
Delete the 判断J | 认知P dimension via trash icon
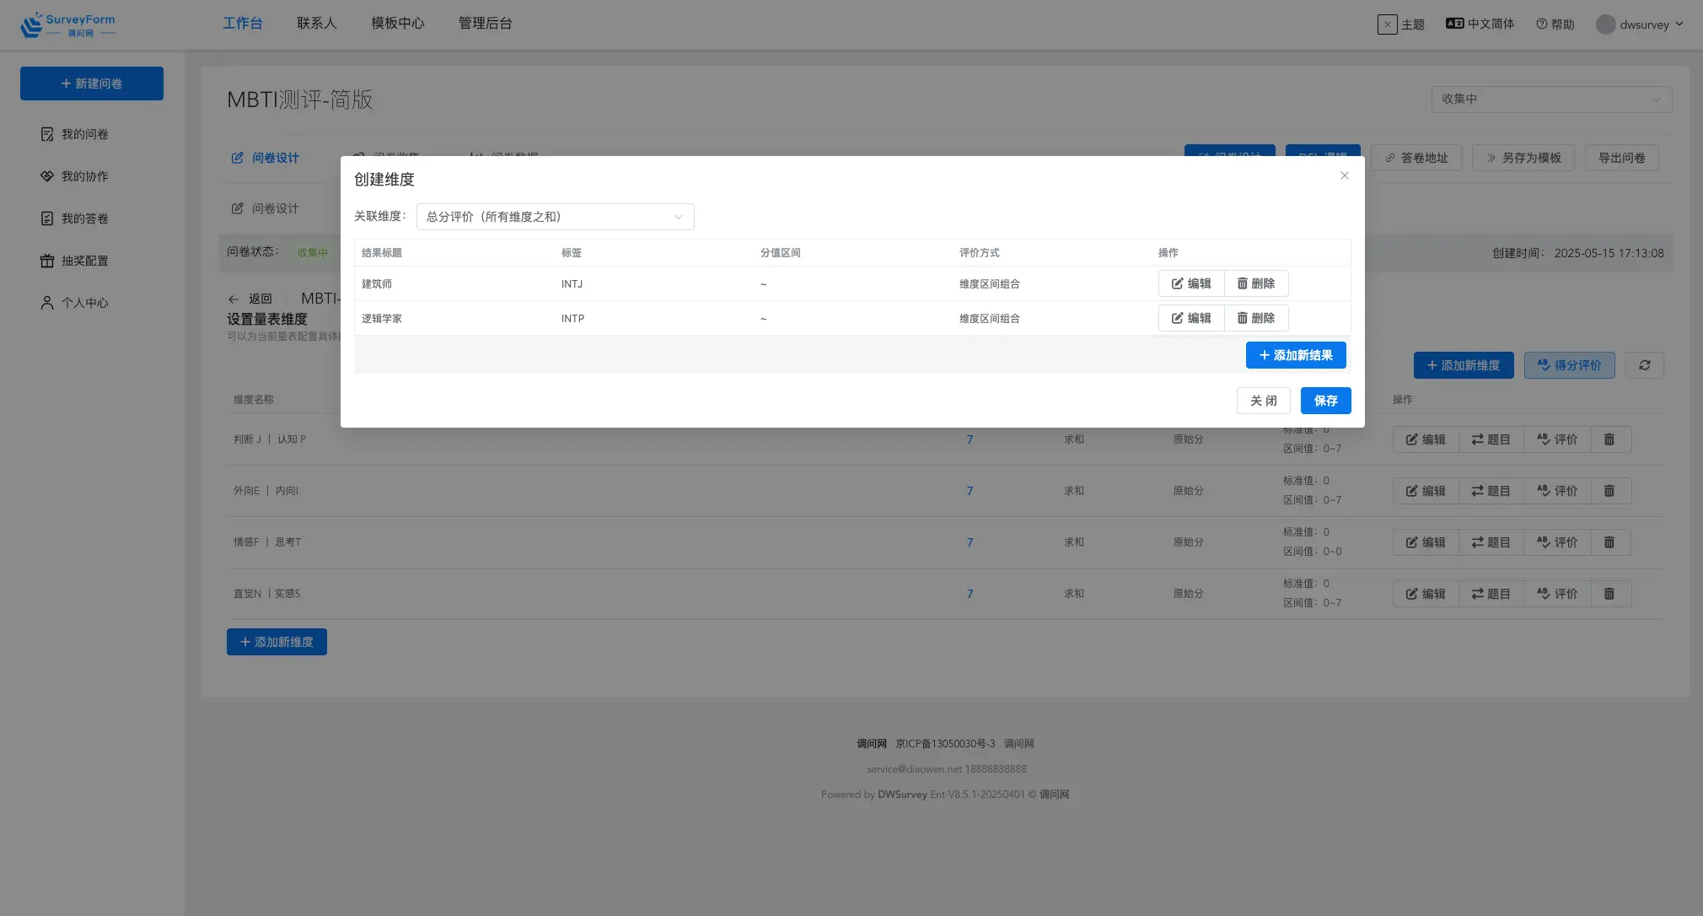[1609, 439]
